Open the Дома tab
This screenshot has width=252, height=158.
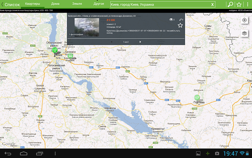[x=55, y=4]
